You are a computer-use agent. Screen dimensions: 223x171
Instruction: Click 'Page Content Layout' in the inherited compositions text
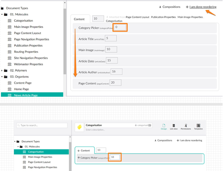[137, 17]
